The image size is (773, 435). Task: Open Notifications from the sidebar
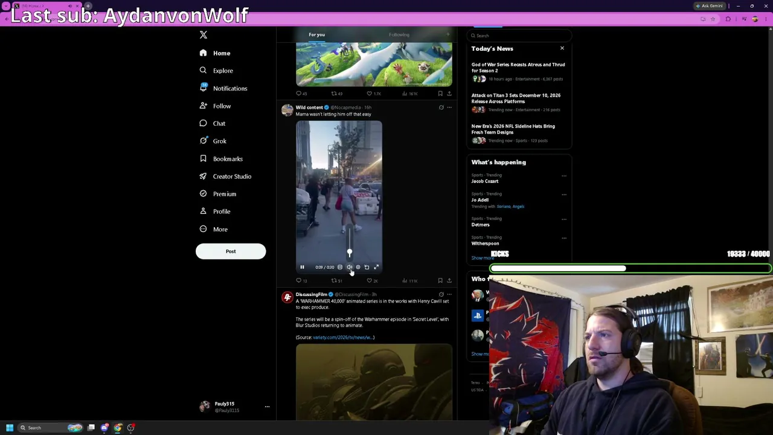[223, 88]
